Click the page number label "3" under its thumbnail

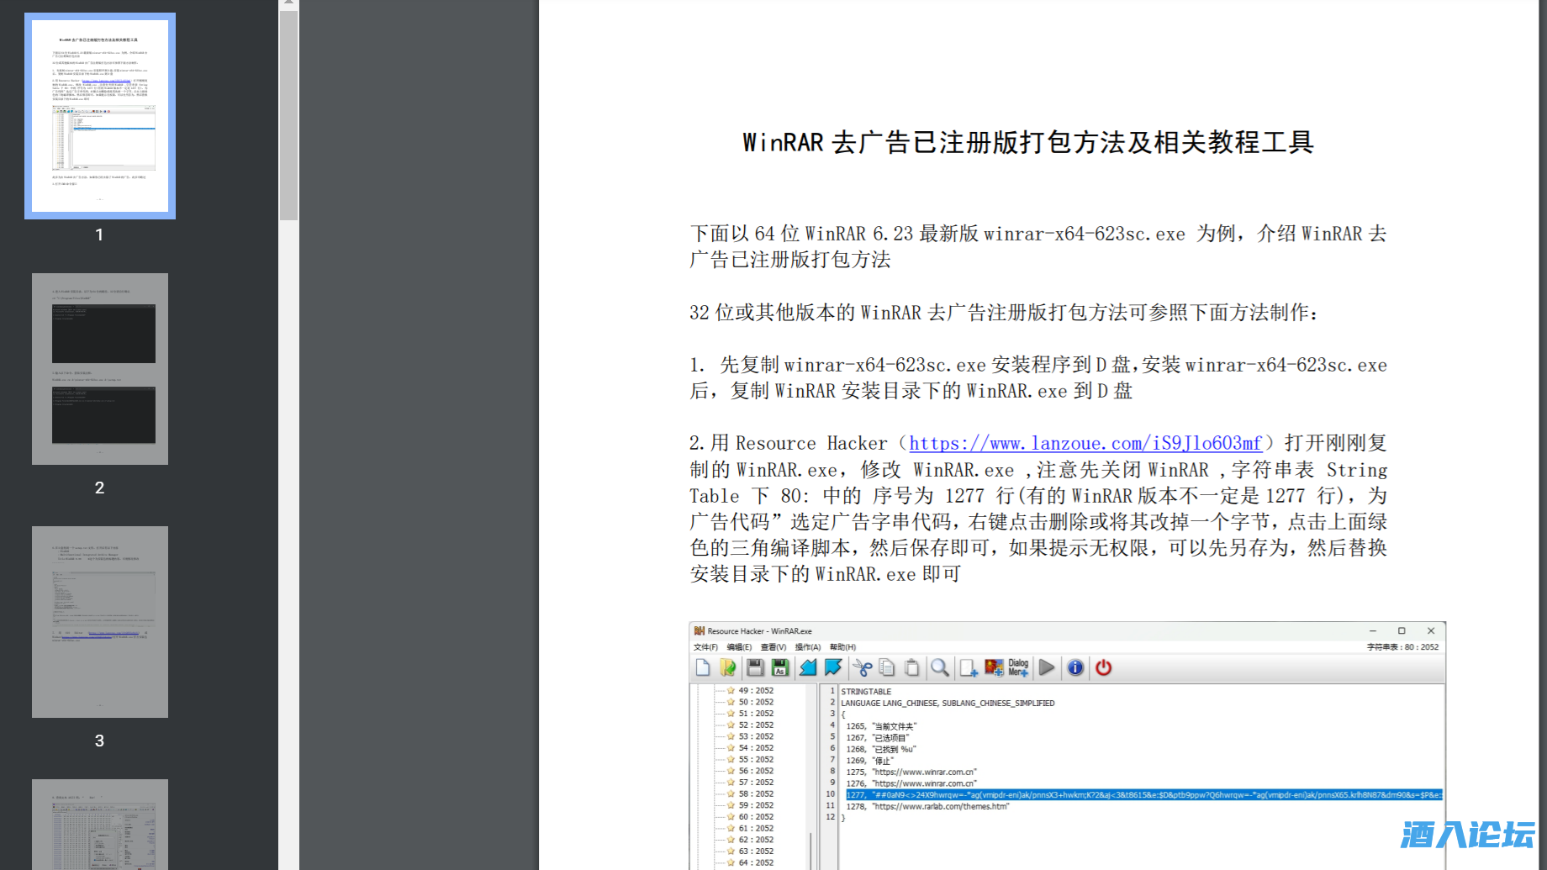[x=99, y=741]
